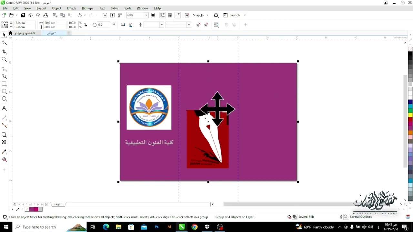Toggle Snap off button
This screenshot has height=232, width=413.
[187, 15]
